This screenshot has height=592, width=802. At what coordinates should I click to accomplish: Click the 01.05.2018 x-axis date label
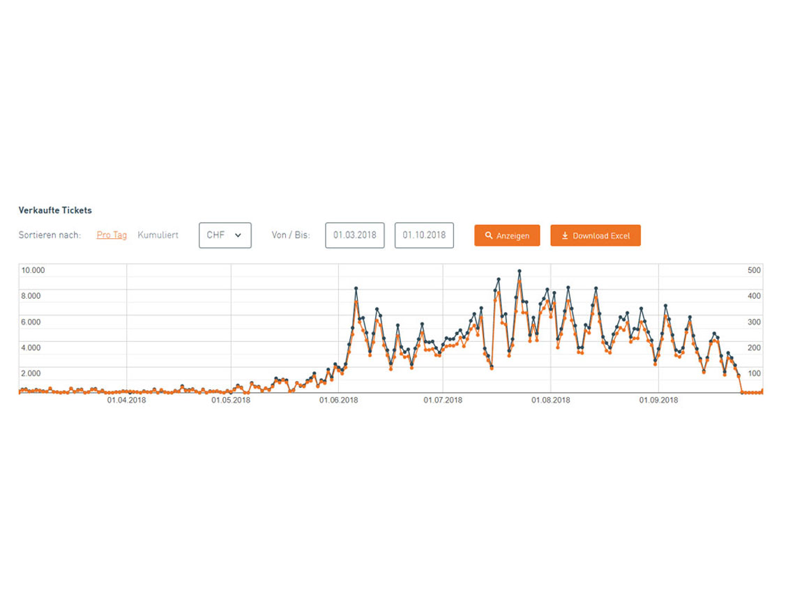pyautogui.click(x=231, y=400)
